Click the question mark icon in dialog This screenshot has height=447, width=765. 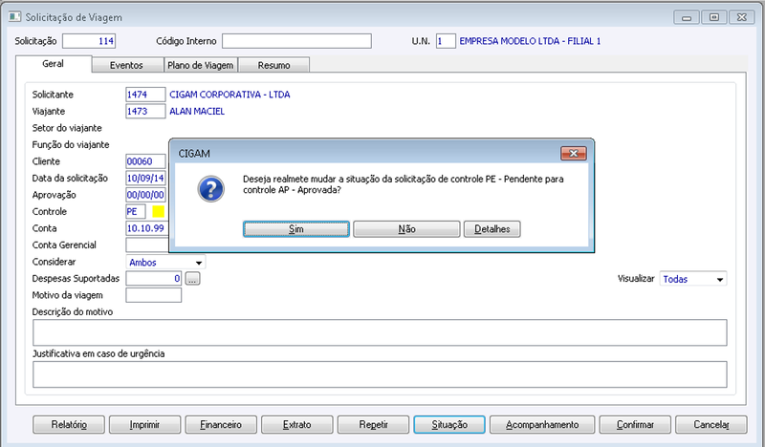[x=210, y=189]
